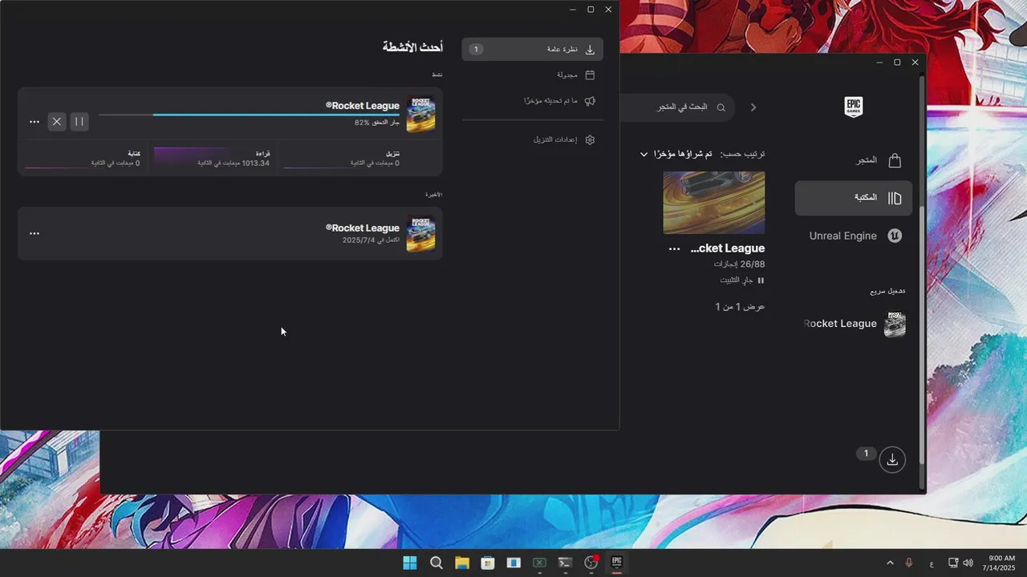The height and width of the screenshot is (577, 1027).
Task: Select the Overview (نظرة عامة) tab
Action: 532,49
